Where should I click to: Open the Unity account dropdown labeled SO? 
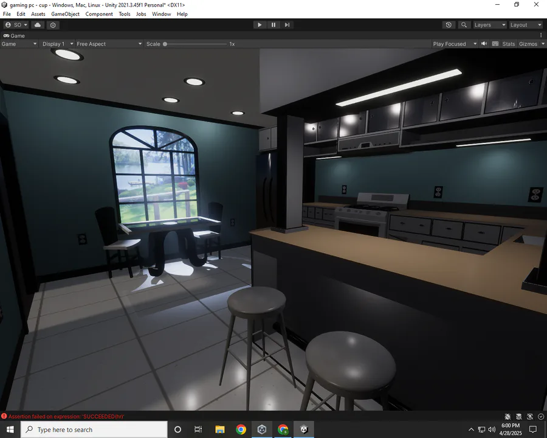pyautogui.click(x=16, y=25)
